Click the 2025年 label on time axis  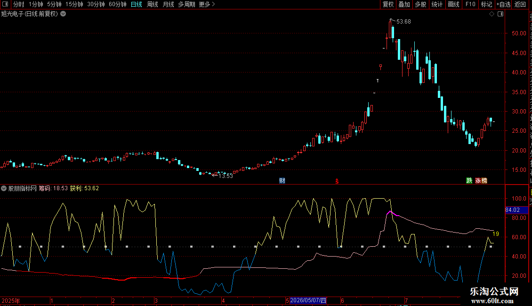11,300
